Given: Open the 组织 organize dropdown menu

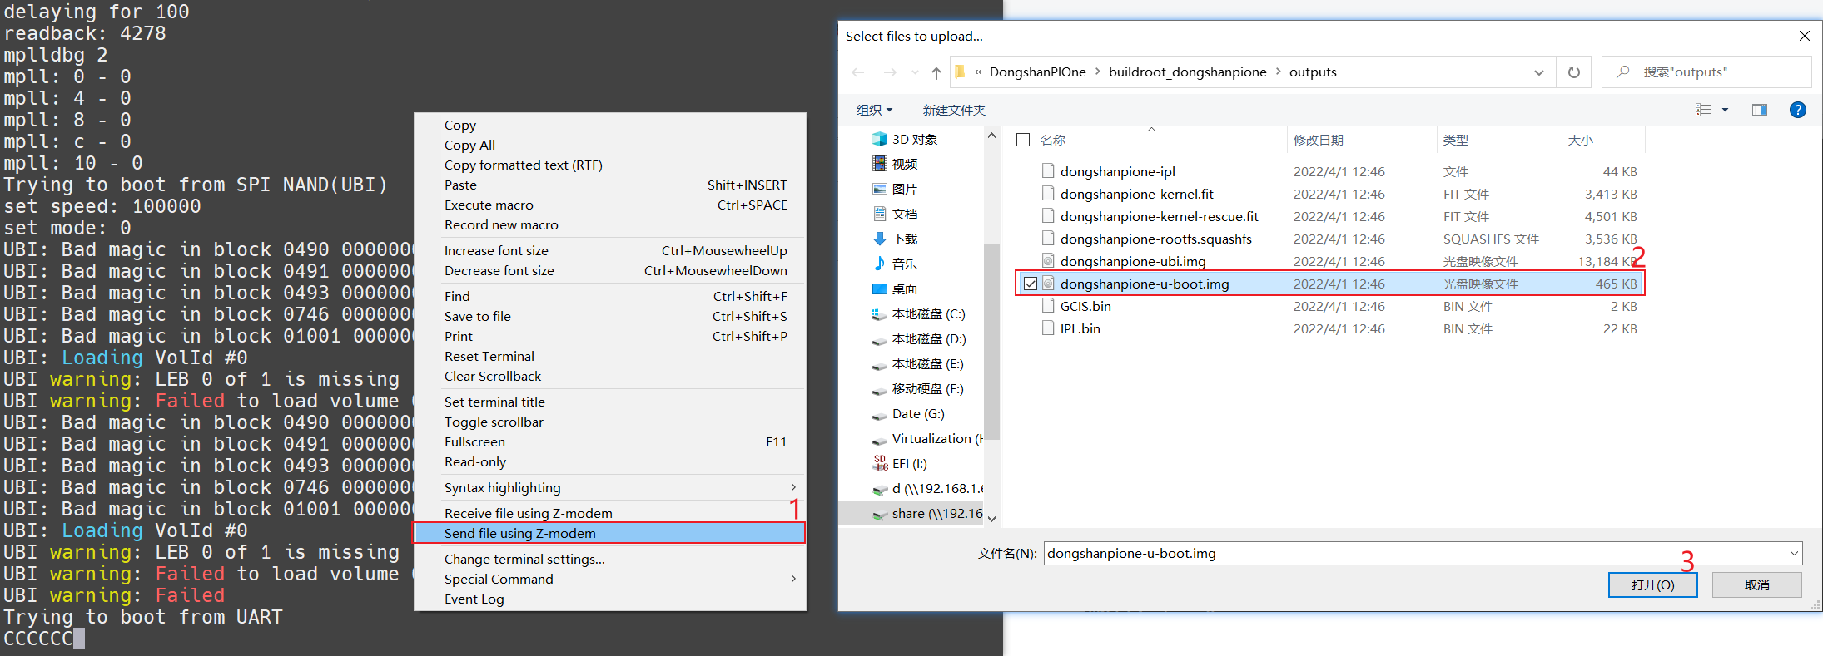Looking at the screenshot, I should (x=874, y=110).
